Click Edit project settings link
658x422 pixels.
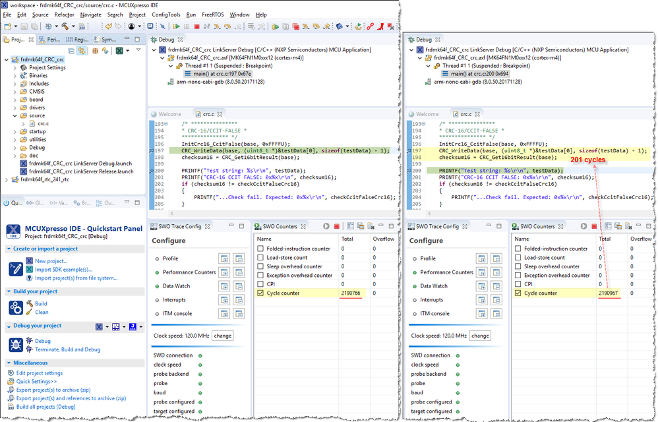click(x=40, y=373)
